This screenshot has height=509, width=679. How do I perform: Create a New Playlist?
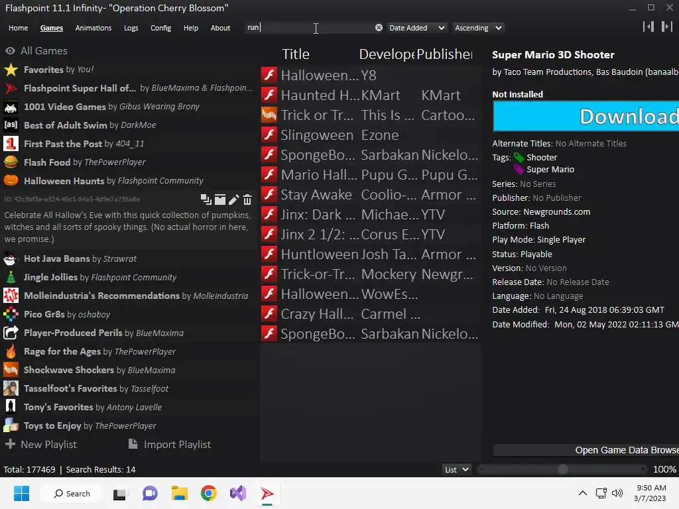point(41,445)
